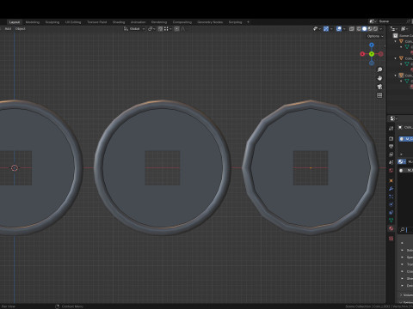Viewport: 413px width, 309px height.
Task: Open Particle properties tab
Action: 391,197
